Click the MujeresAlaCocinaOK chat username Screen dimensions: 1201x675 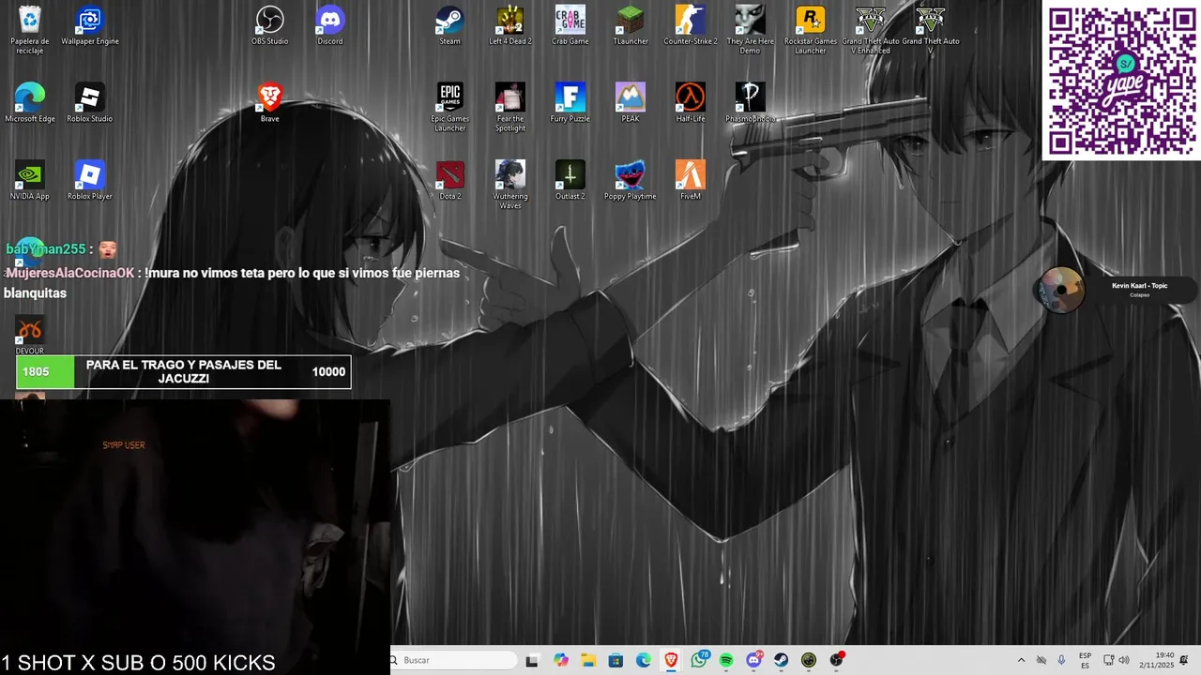point(70,273)
